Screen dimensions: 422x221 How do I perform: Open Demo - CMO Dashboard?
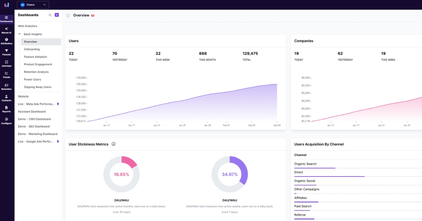[x=34, y=119]
